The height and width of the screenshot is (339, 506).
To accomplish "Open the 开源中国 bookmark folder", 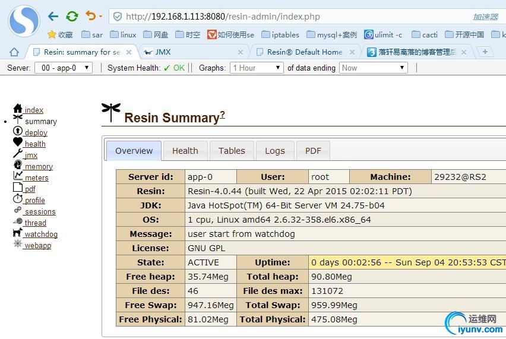I will [x=464, y=34].
